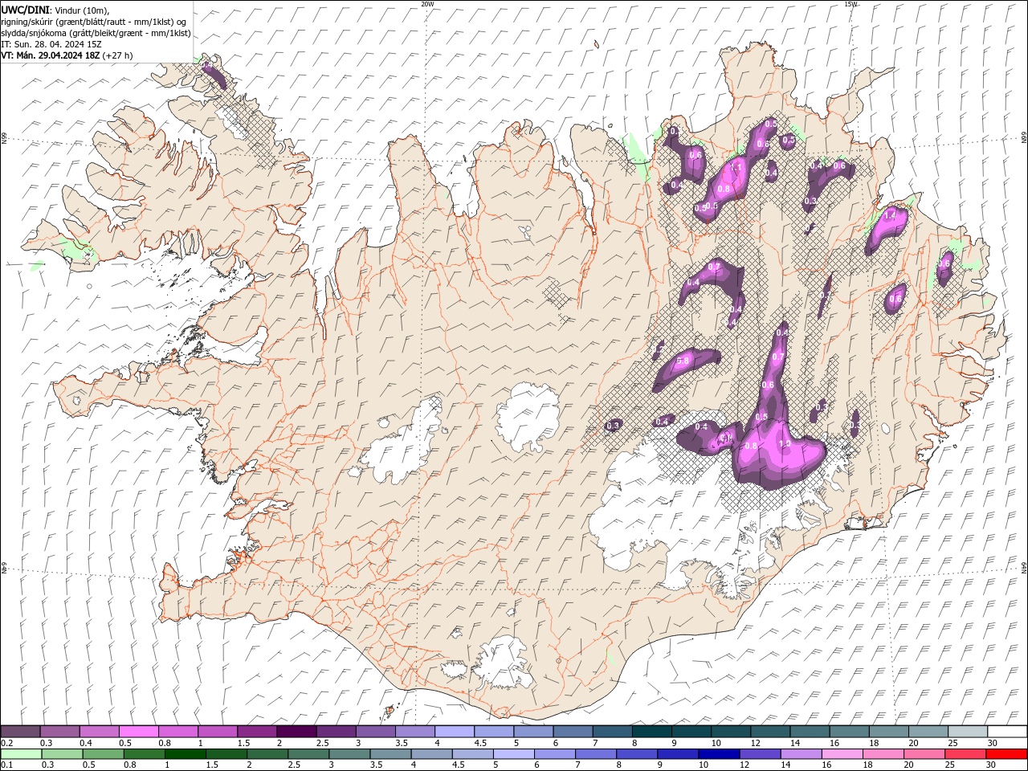This screenshot has width=1028, height=771.
Task: Click the upper legend swatch labeled 2.5
Action: tap(335, 732)
